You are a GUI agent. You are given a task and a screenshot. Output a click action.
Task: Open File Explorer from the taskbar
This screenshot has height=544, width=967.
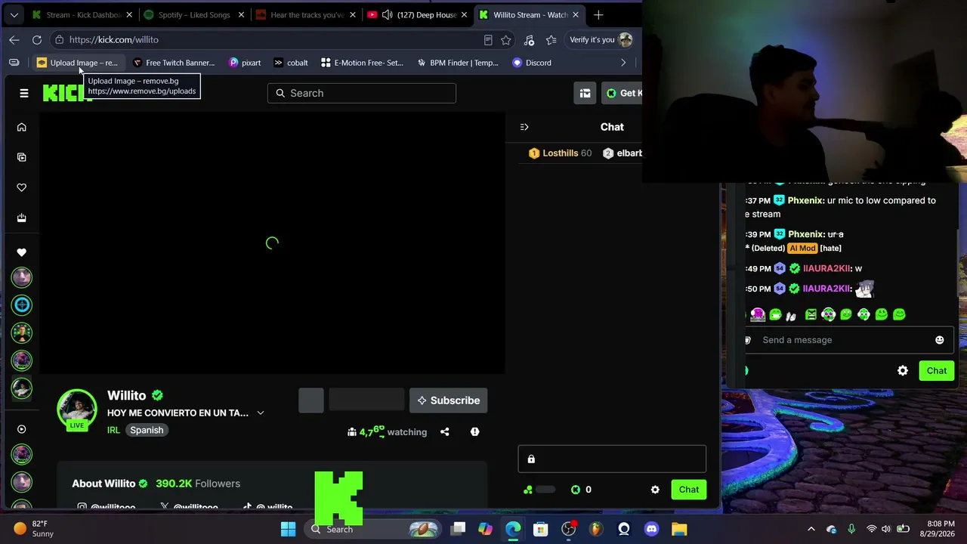(x=679, y=529)
